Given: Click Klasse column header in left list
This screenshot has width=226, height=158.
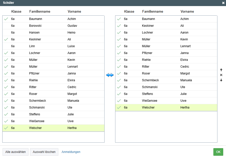Looking at the screenshot, I should tap(16, 12).
